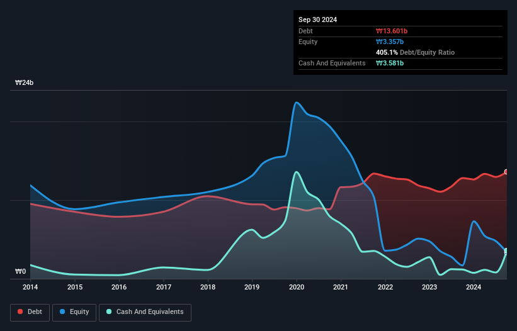The width and height of the screenshot is (517, 331).
Task: Click the 2021 x-axis label
Action: click(x=341, y=287)
